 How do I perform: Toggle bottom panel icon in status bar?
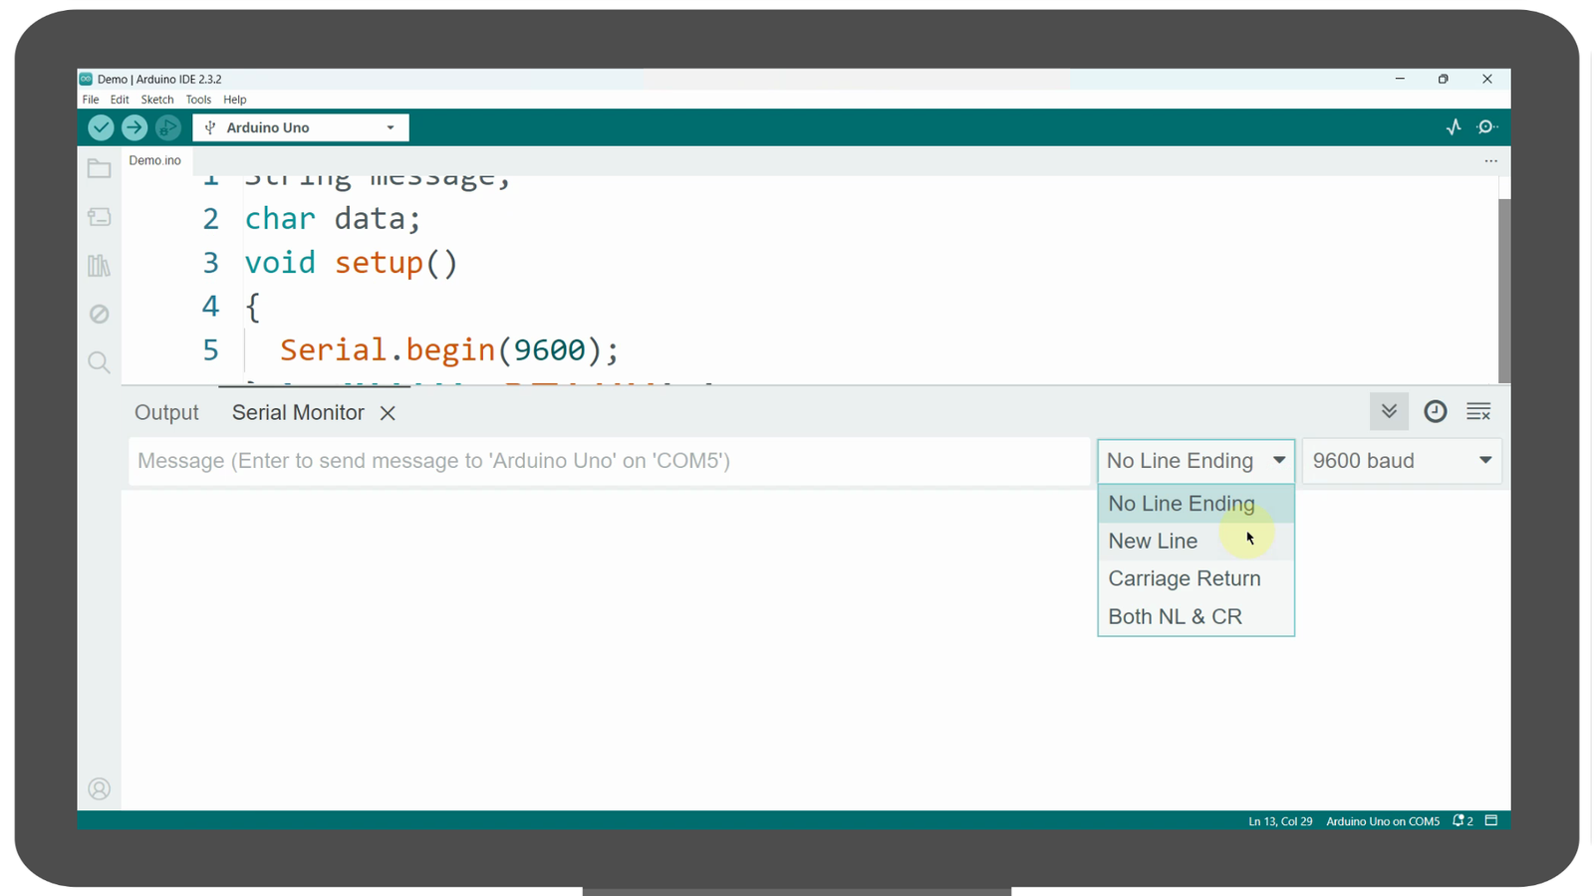coord(1491,821)
